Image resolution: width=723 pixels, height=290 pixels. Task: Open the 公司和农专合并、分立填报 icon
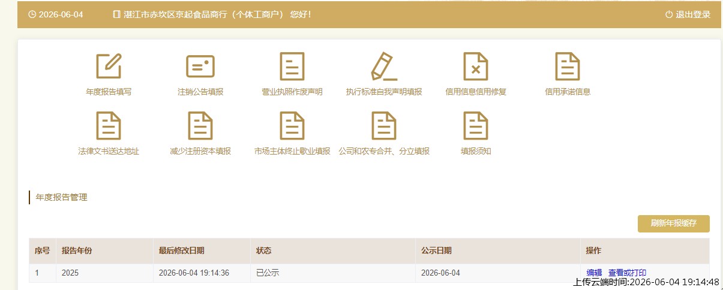pyautogui.click(x=384, y=126)
